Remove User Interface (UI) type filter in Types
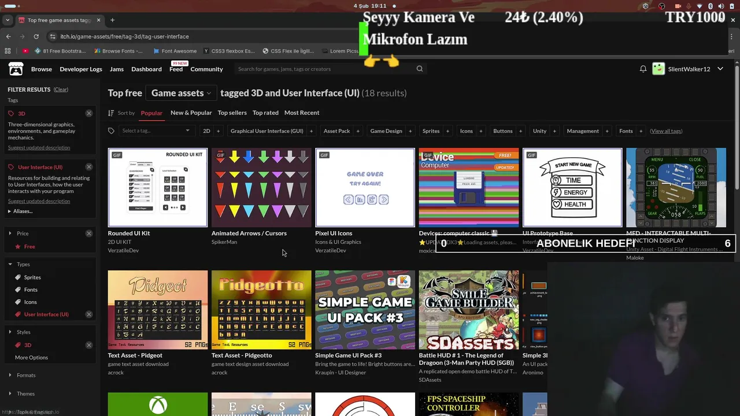Viewport: 740px width, 416px height. (x=89, y=314)
